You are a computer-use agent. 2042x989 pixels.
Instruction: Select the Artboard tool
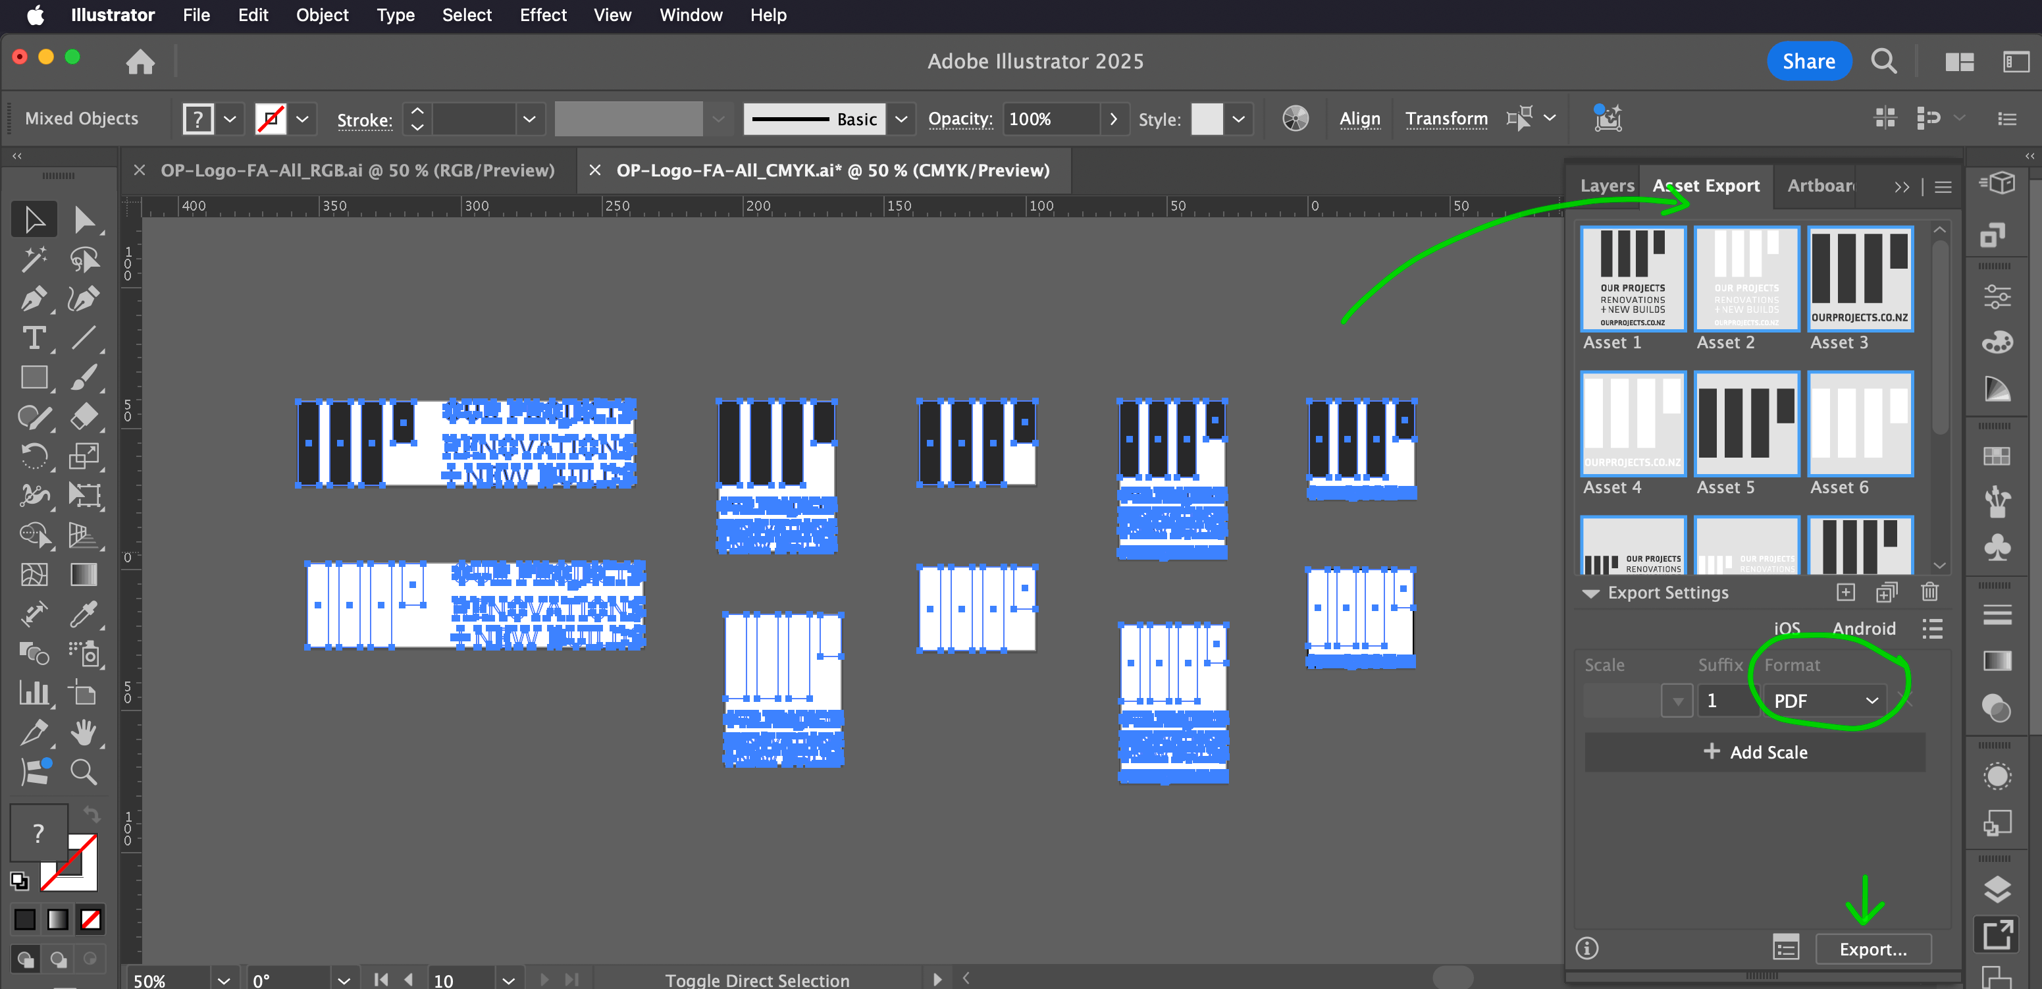coord(84,693)
